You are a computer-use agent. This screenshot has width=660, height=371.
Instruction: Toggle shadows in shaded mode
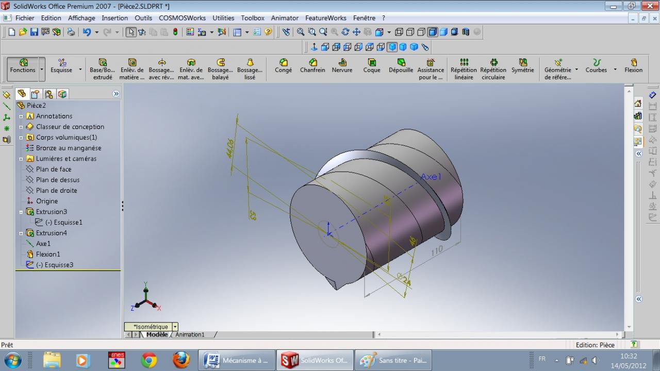click(454, 32)
